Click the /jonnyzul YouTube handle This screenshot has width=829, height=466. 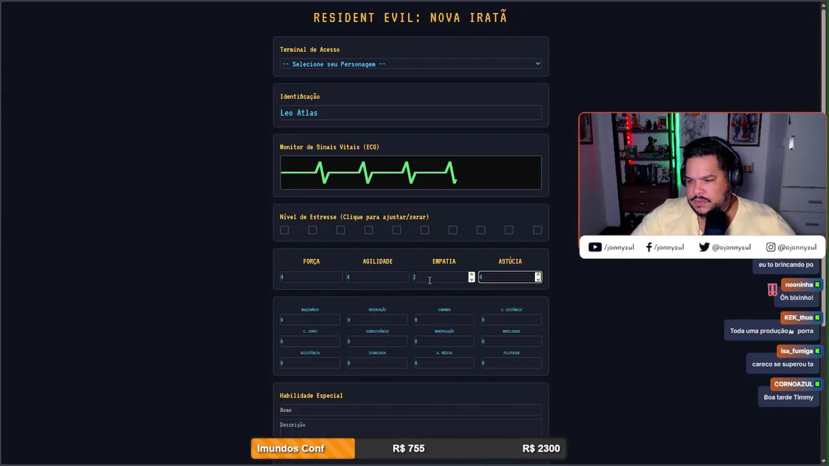[619, 247]
